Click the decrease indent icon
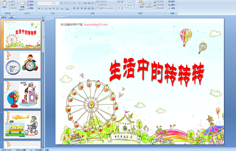The image size is (236, 151). tap(85, 3)
